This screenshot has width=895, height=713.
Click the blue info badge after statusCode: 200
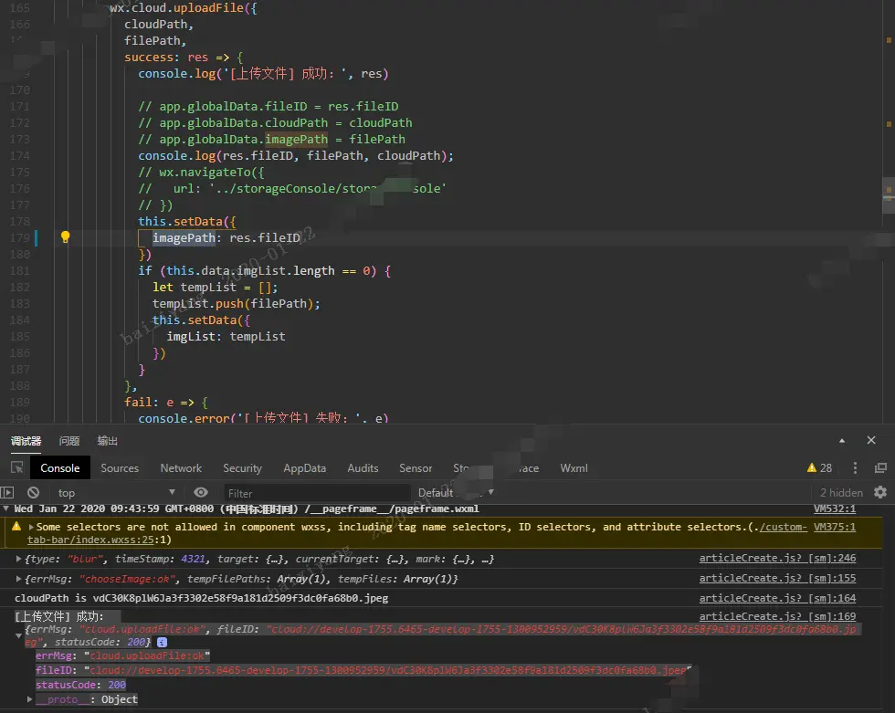coord(163,643)
